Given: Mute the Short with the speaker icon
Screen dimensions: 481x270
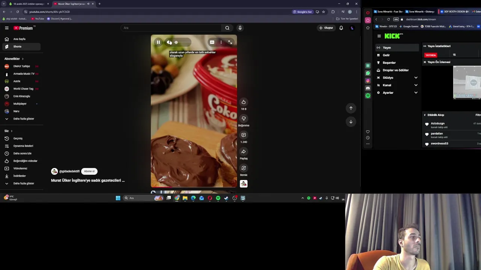Looking at the screenshot, I should point(169,42).
